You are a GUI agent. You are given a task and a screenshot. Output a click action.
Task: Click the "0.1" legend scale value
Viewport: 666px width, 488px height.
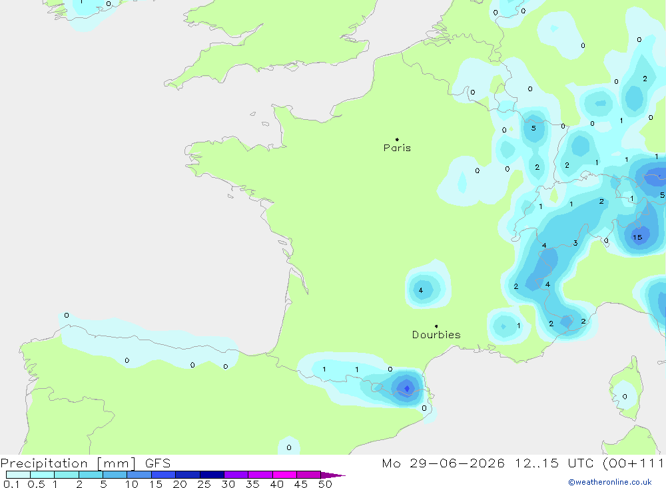tap(11, 484)
